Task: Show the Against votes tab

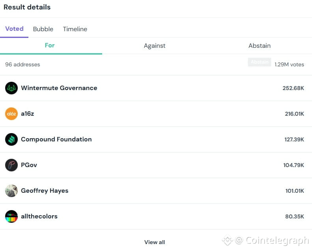Action: 155,46
